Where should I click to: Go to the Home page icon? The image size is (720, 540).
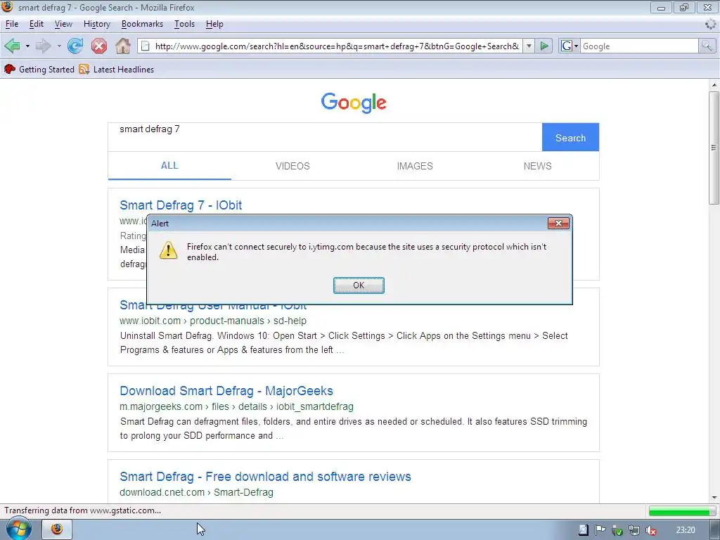[123, 46]
